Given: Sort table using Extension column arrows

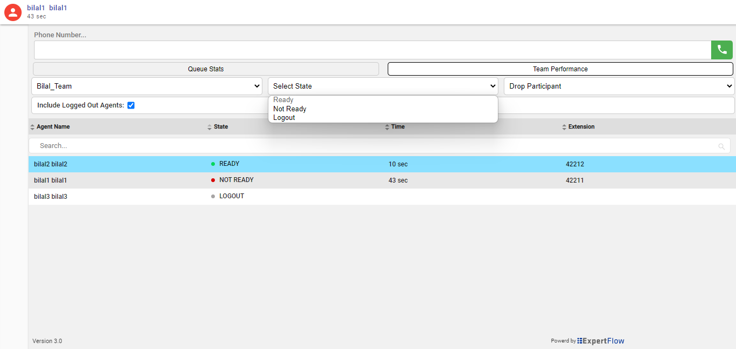Looking at the screenshot, I should point(564,127).
